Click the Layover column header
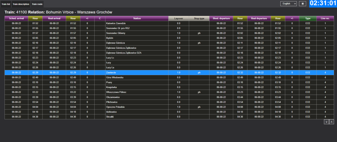337x142 pixels. (179, 18)
